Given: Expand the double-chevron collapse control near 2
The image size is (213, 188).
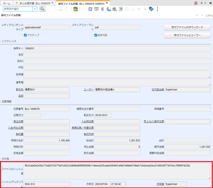Looking at the screenshot, I should 202,3.
